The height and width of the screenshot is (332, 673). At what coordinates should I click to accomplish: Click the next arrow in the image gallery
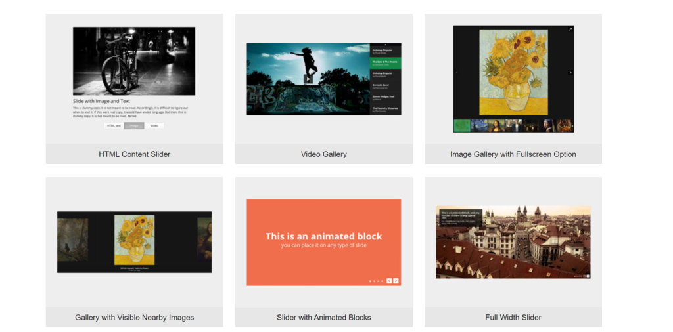[570, 72]
